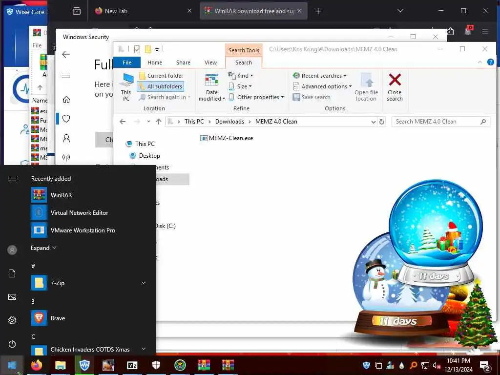Switch to the Home ribbon tab

[x=155, y=62]
